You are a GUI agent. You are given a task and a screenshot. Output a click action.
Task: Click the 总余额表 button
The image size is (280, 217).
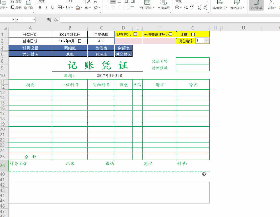coord(123,54)
